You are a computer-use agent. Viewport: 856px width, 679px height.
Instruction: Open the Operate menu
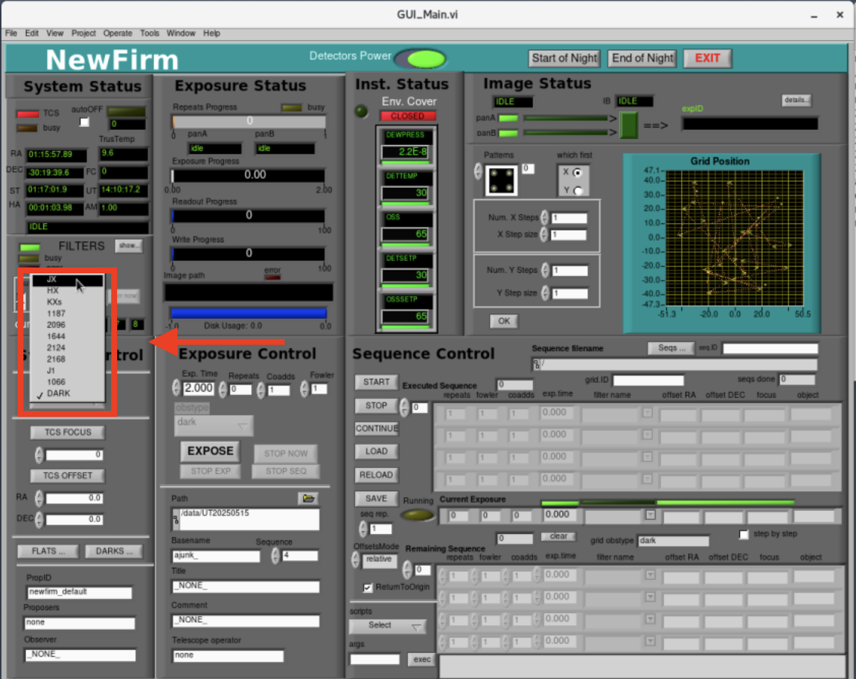point(118,33)
